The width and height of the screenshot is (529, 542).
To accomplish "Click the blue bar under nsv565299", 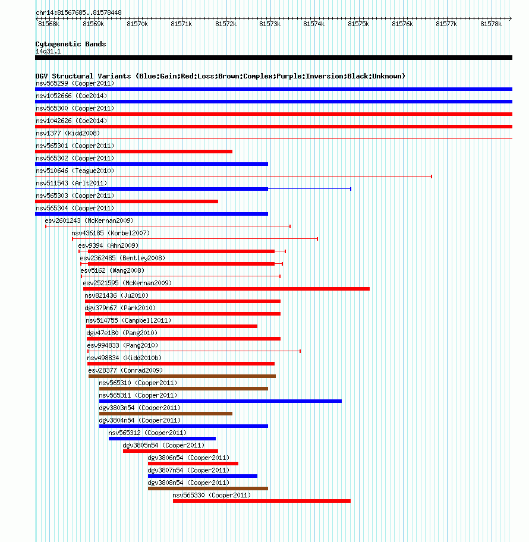I will click(x=273, y=89).
